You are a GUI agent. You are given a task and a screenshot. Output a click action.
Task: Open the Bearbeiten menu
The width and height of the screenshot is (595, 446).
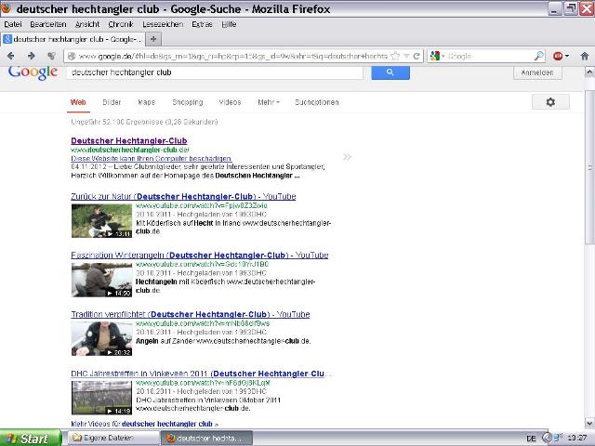48,24
